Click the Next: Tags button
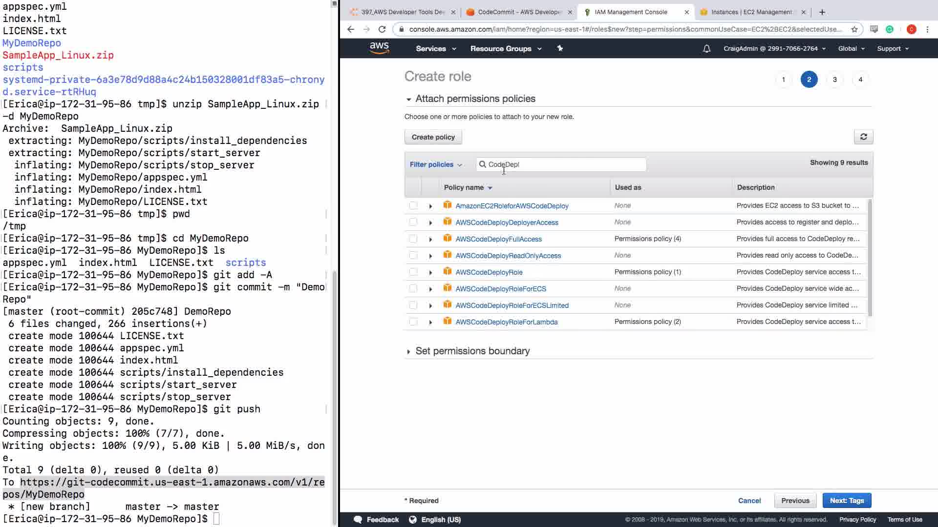The height and width of the screenshot is (527, 938). point(847,501)
